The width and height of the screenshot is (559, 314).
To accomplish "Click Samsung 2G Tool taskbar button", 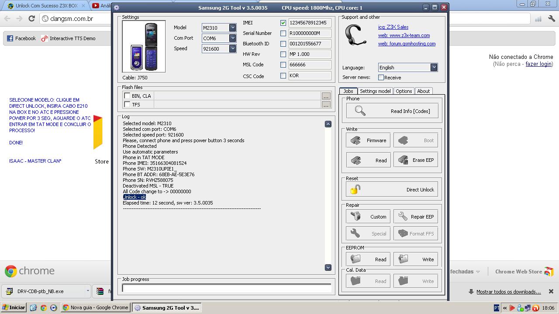I will 167,307.
